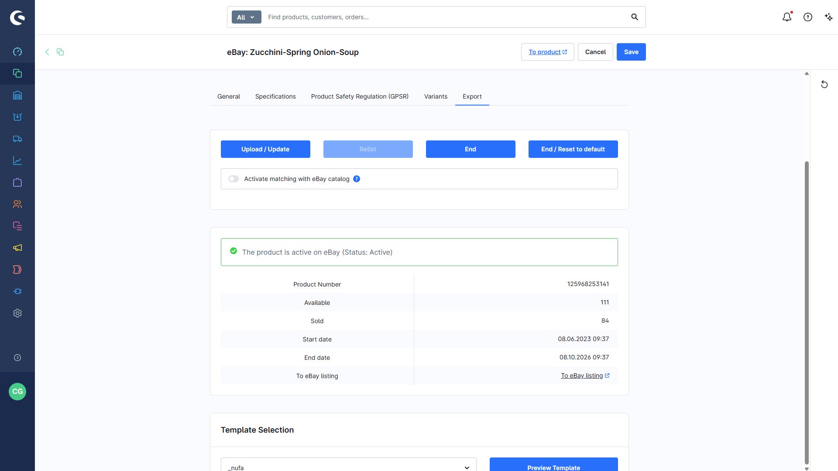Screen dimensions: 838x471
Task: Click the End button
Action: point(471,149)
